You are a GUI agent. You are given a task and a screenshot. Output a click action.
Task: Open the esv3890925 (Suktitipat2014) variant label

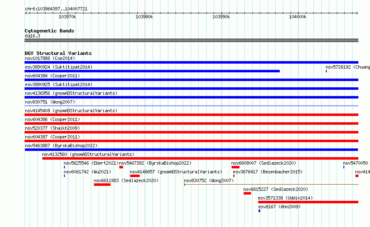pos(59,84)
